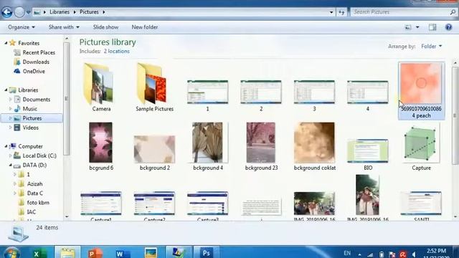Go back with the Back arrow button
This screenshot has width=459, height=258.
[x=6, y=12]
